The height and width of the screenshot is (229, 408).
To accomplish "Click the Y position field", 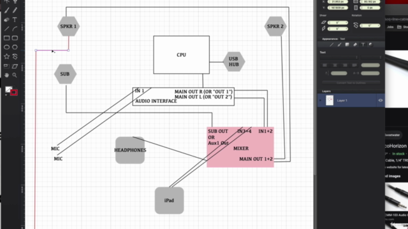I will [338, 8].
